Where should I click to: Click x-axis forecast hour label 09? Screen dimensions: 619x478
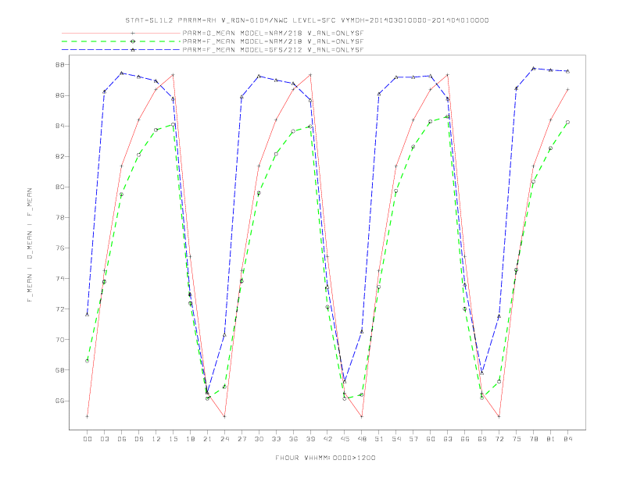pos(139,439)
